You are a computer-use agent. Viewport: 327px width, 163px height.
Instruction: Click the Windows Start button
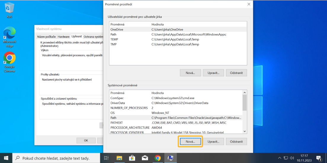pyautogui.click(x=6, y=158)
